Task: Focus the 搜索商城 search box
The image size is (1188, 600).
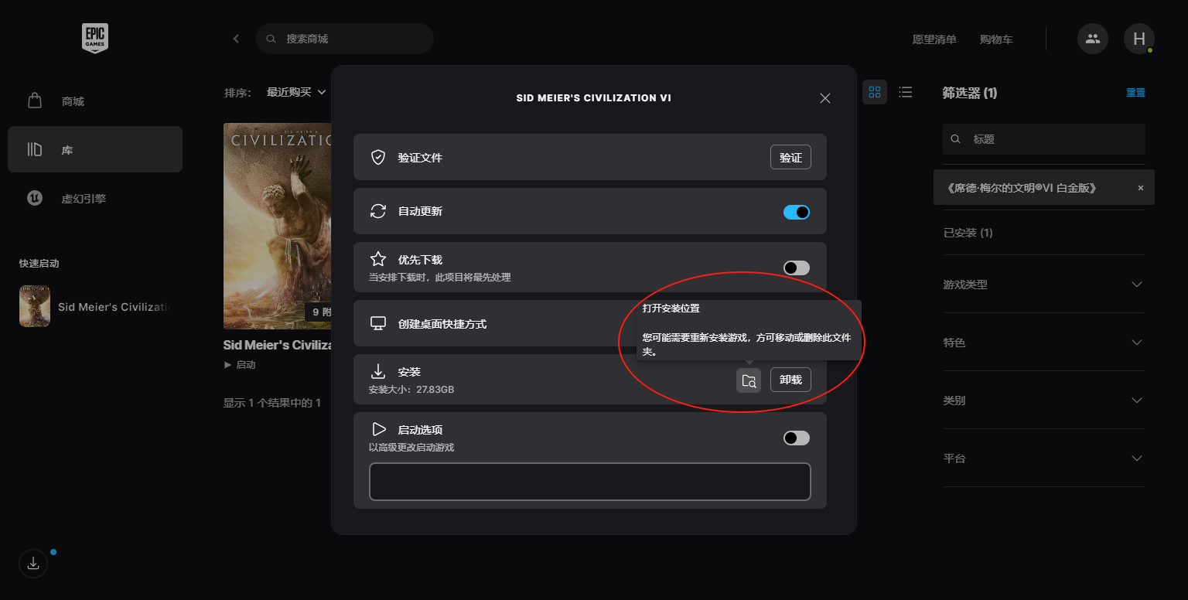Action: [x=345, y=39]
